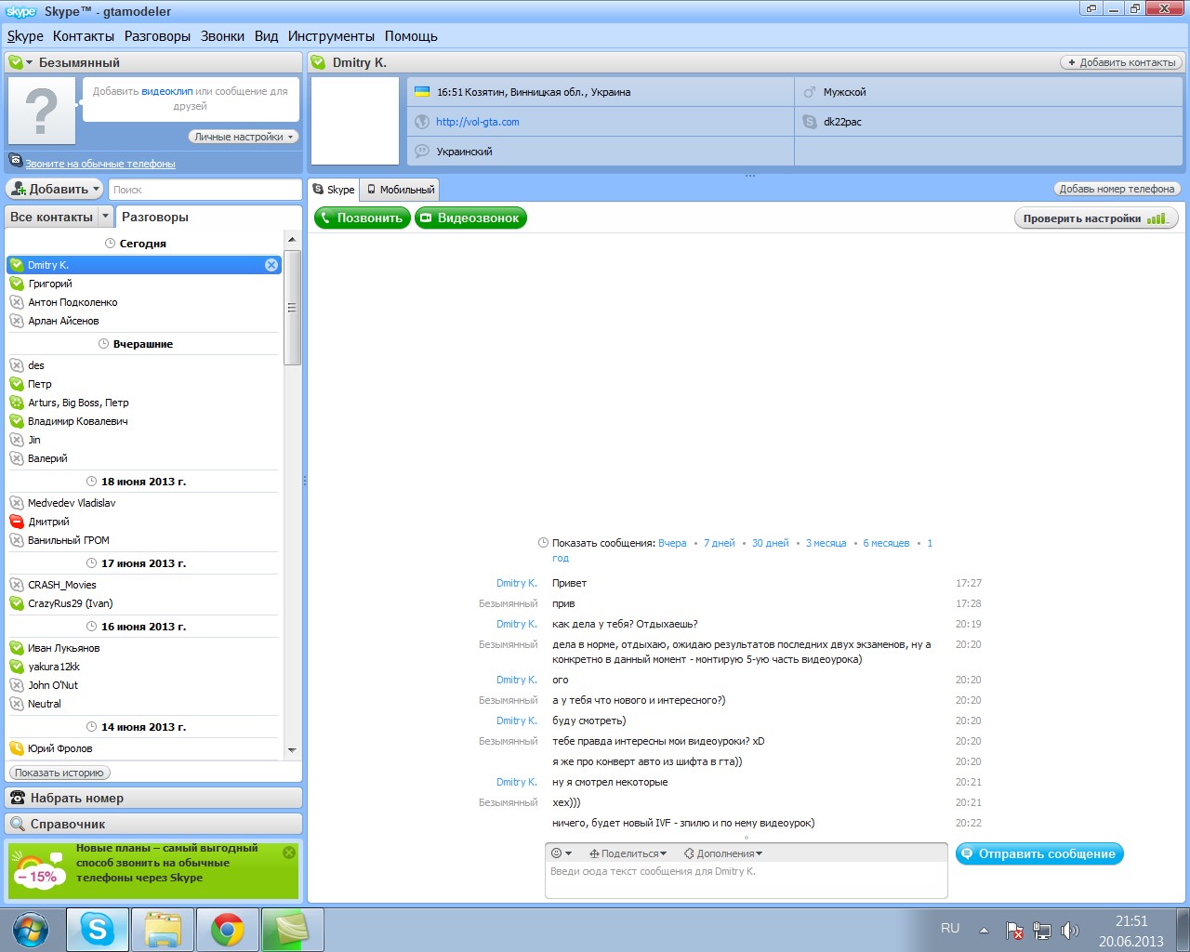Show messages from 3 месяца
Image resolution: width=1190 pixels, height=952 pixels.
[826, 543]
